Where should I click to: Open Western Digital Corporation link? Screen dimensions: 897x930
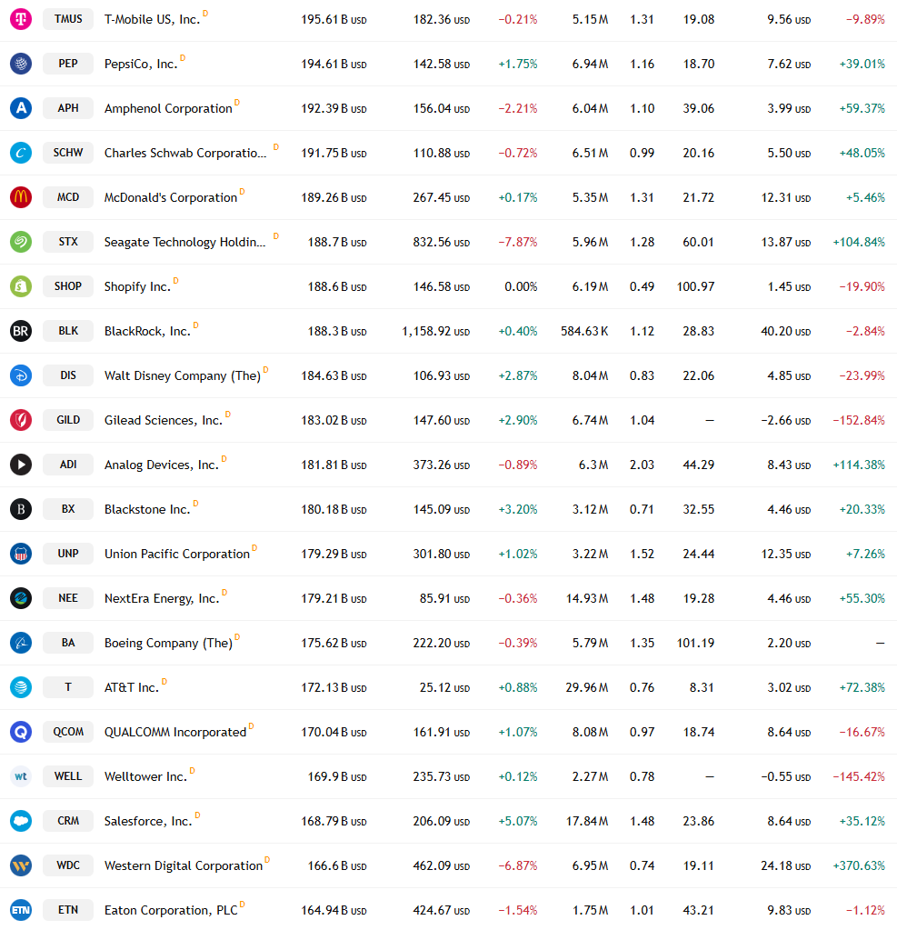click(184, 866)
